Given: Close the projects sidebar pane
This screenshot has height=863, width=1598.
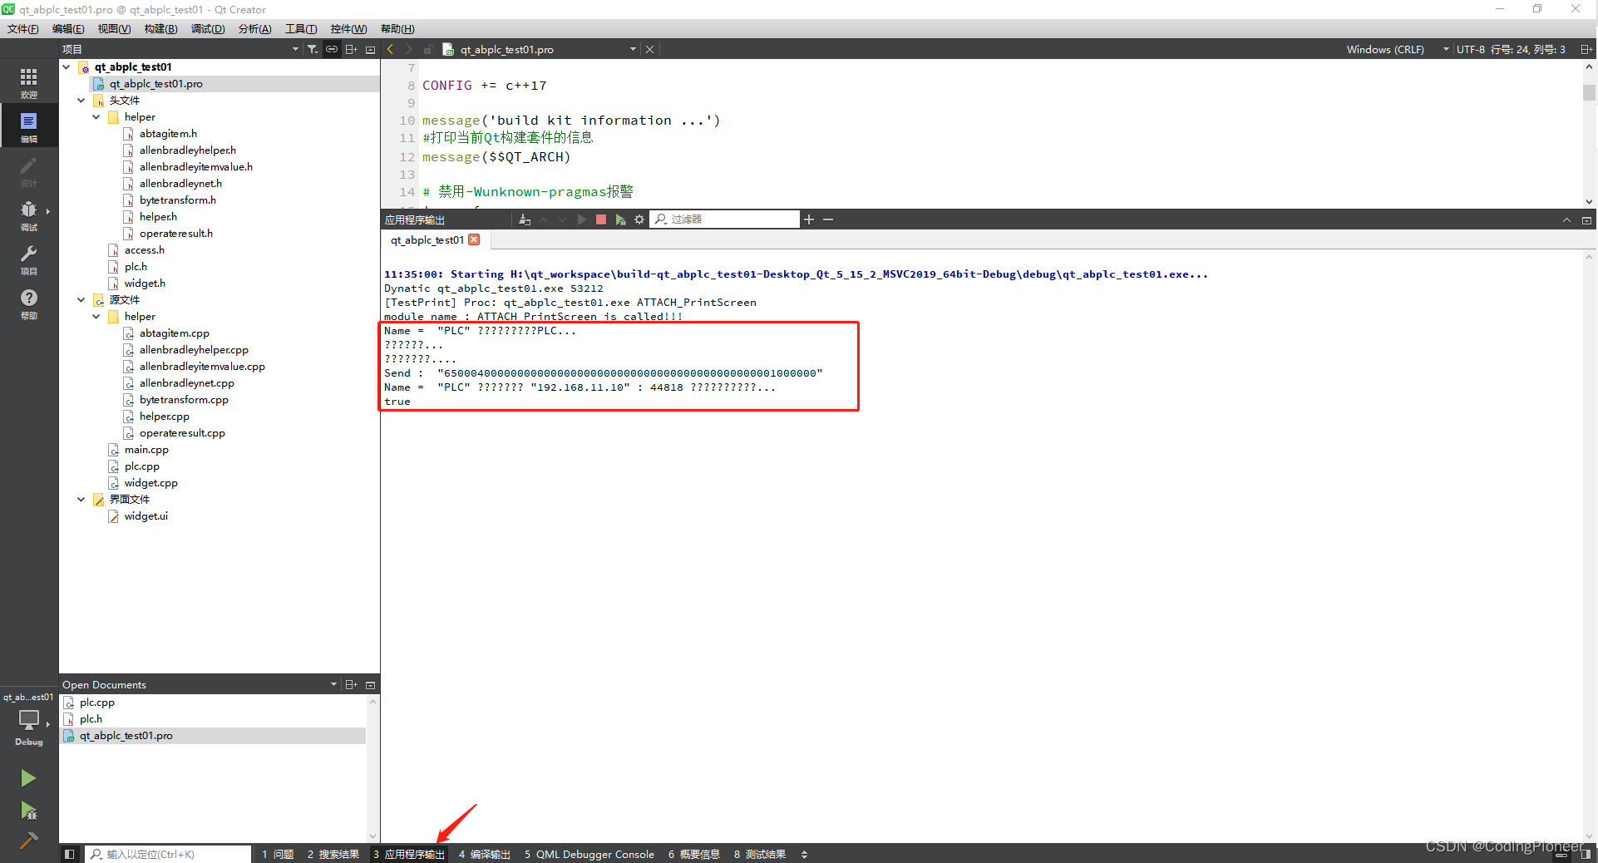Looking at the screenshot, I should click(x=371, y=49).
